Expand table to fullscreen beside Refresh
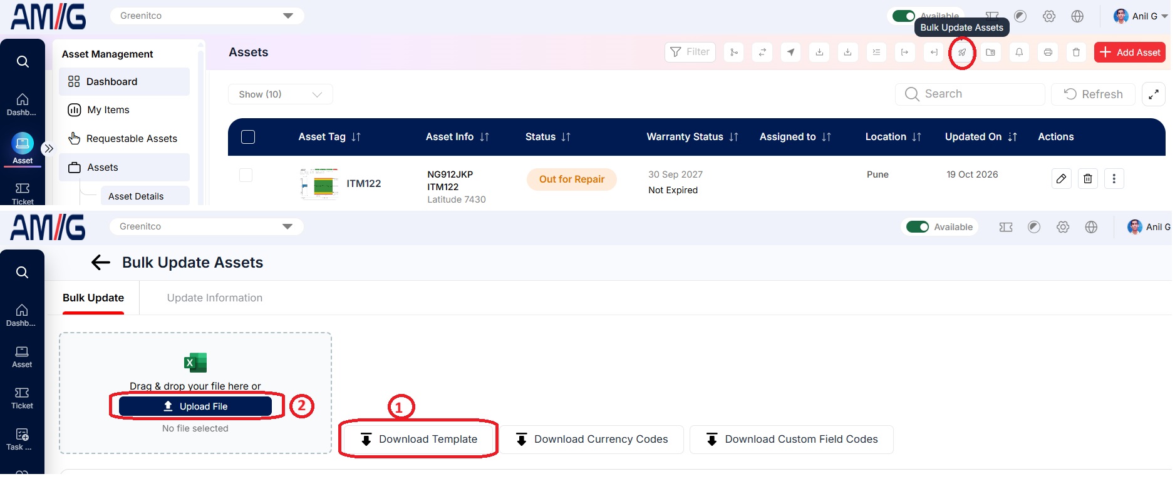This screenshot has height=479, width=1175. (x=1154, y=94)
